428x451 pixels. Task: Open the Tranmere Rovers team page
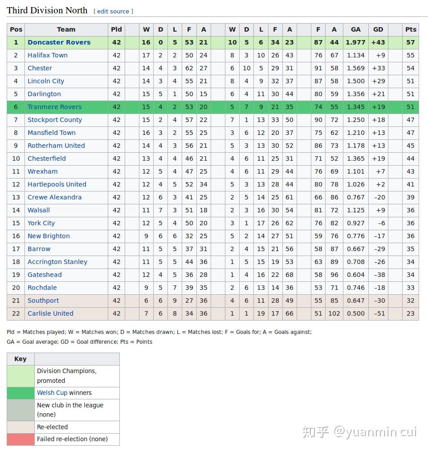click(54, 107)
